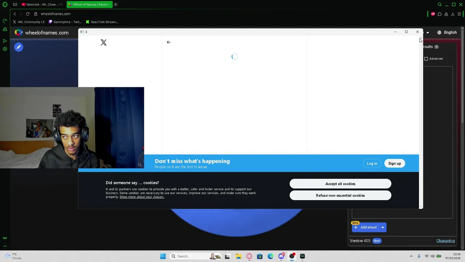Click Accept all cookies
The image size is (465, 262).
(x=340, y=184)
